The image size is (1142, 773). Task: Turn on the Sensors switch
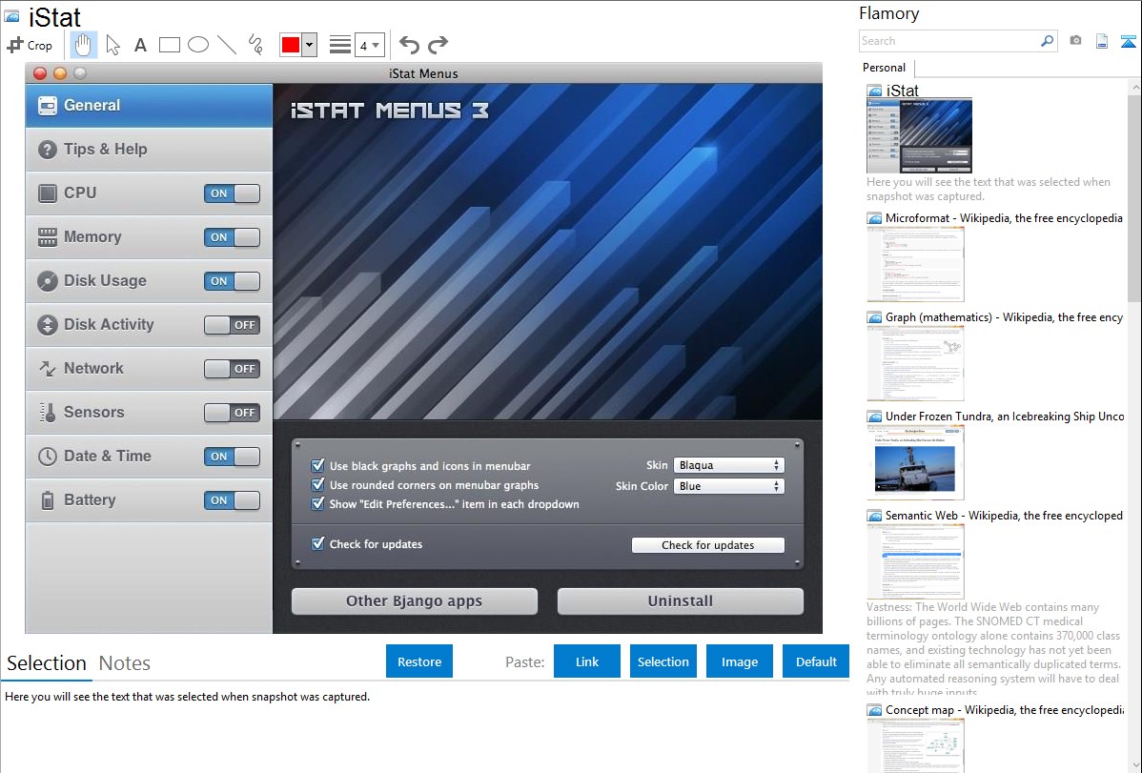tap(232, 413)
